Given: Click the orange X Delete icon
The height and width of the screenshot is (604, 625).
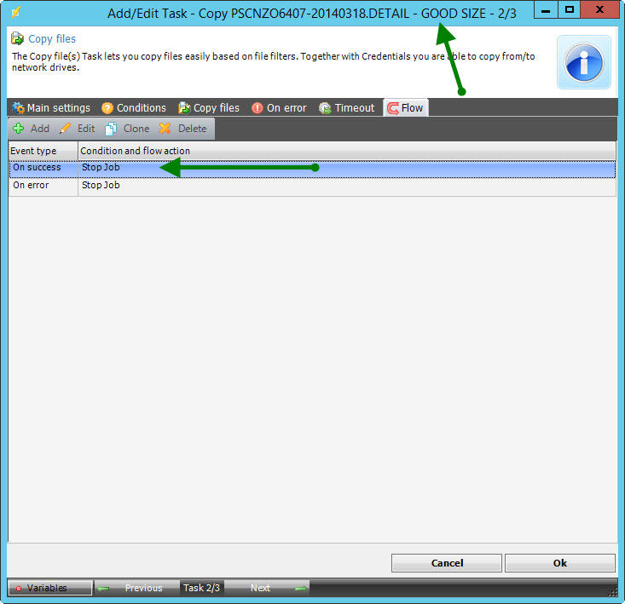Looking at the screenshot, I should pyautogui.click(x=165, y=129).
